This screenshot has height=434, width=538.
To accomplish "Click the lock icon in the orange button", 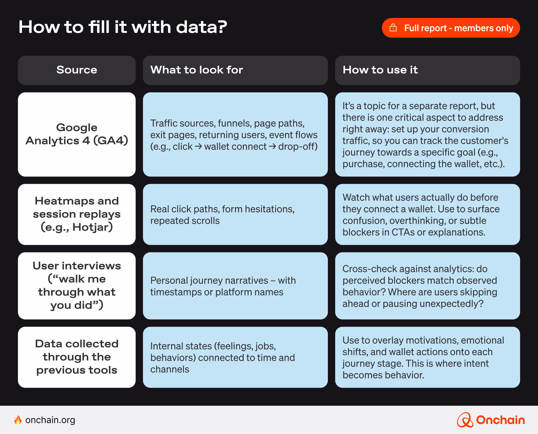I will pos(393,28).
